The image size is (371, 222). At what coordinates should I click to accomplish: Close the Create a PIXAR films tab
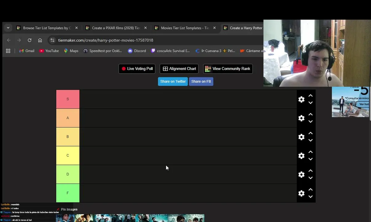tap(145, 28)
